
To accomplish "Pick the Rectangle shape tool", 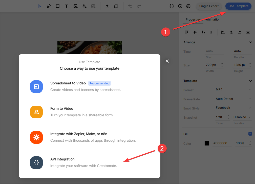I will click(x=58, y=6).
